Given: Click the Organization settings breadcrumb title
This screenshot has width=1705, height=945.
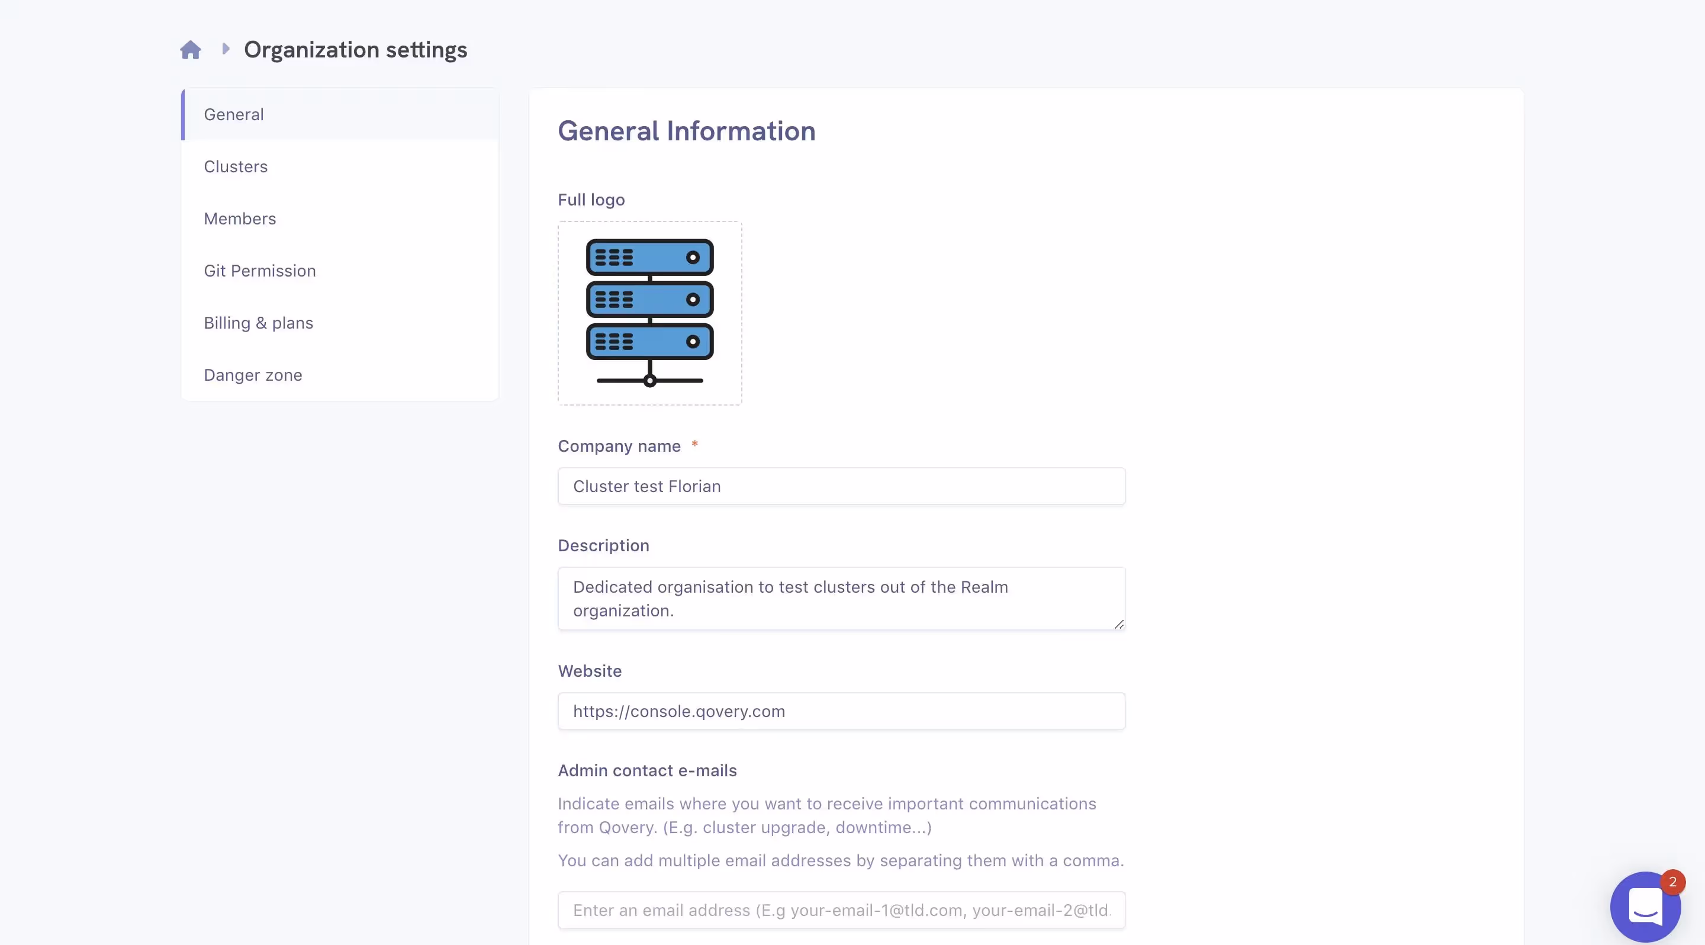Looking at the screenshot, I should [x=355, y=49].
